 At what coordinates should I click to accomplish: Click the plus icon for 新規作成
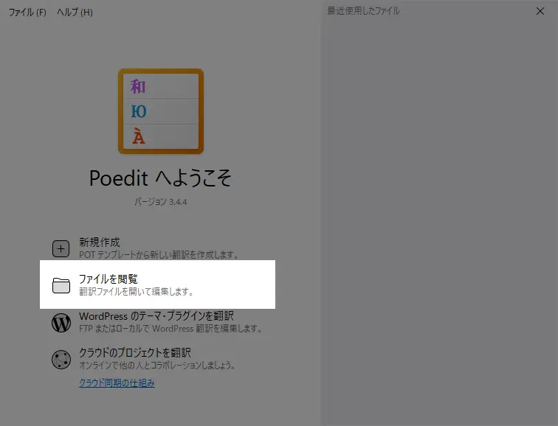[61, 248]
